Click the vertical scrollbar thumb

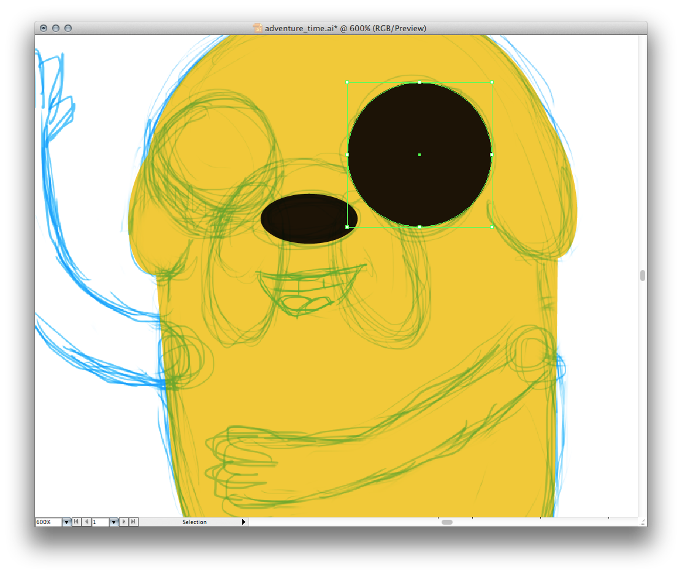click(642, 276)
